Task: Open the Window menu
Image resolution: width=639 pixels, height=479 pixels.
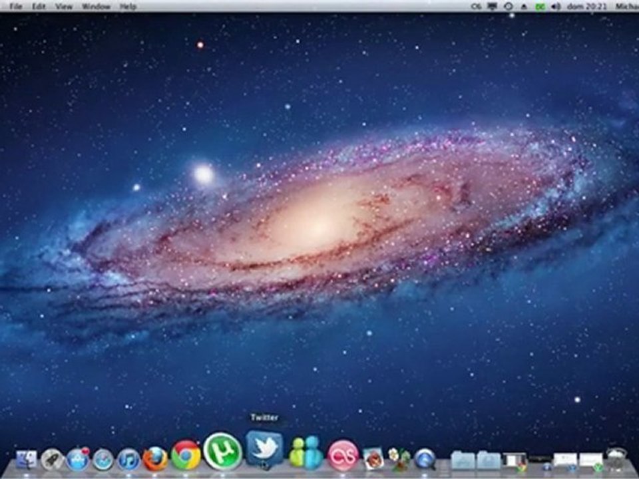Action: (x=96, y=6)
